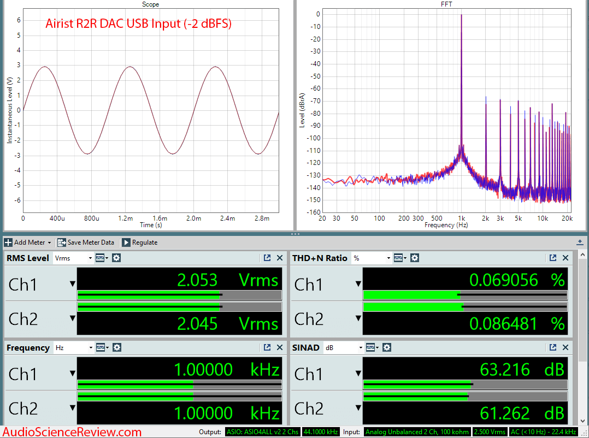This screenshot has width=589, height=438.
Task: Click SINAD Ch1 bargraph
Action: [x=465, y=384]
